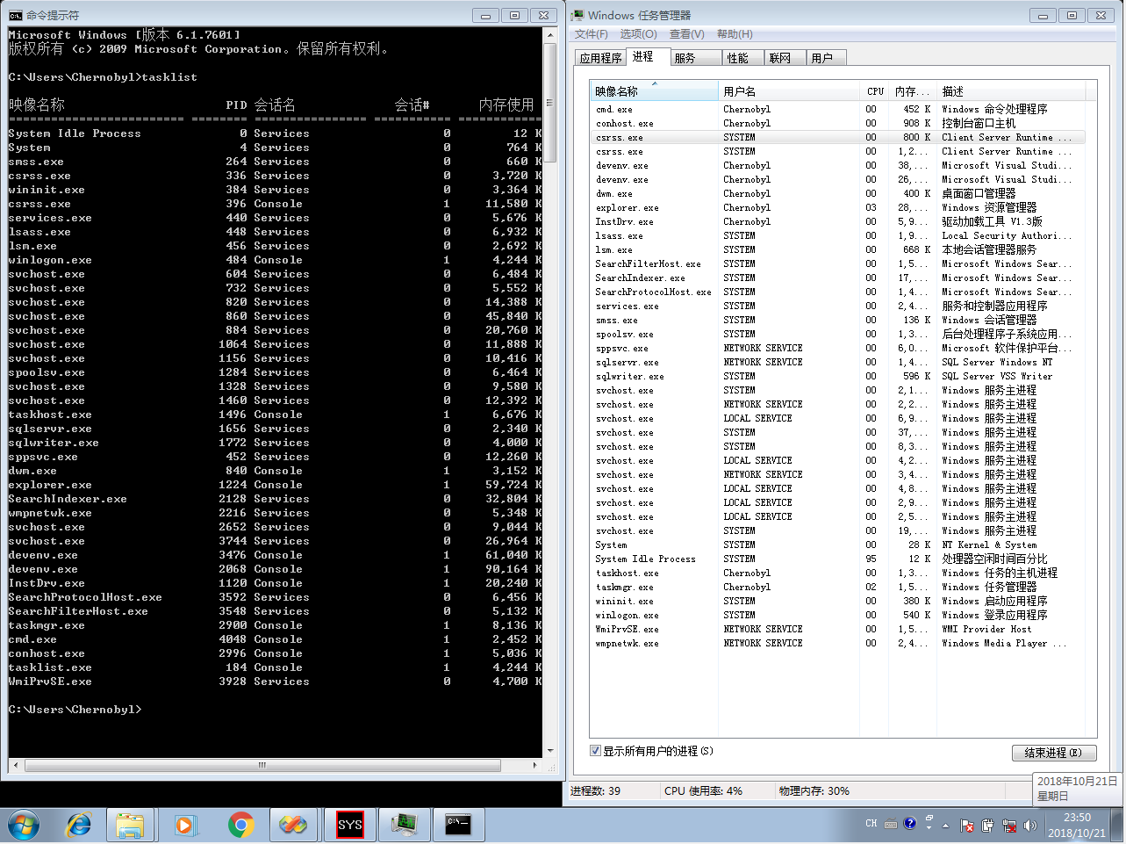Screen dimensions: 1126x844
Task: Open network status tray icon with red X
Action: point(1009,826)
